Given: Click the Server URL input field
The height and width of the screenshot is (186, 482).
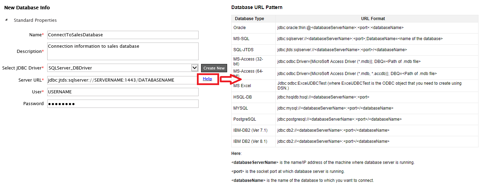Looking at the screenshot, I should click(x=123, y=80).
